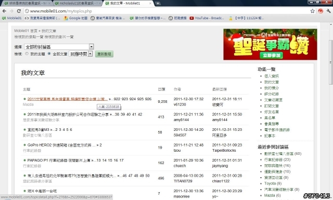Close the 我的文章 - Mobile01 tab
This screenshot has width=333, height=200.
(150, 4)
